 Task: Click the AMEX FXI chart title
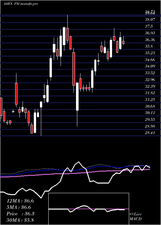[x=20, y=4]
